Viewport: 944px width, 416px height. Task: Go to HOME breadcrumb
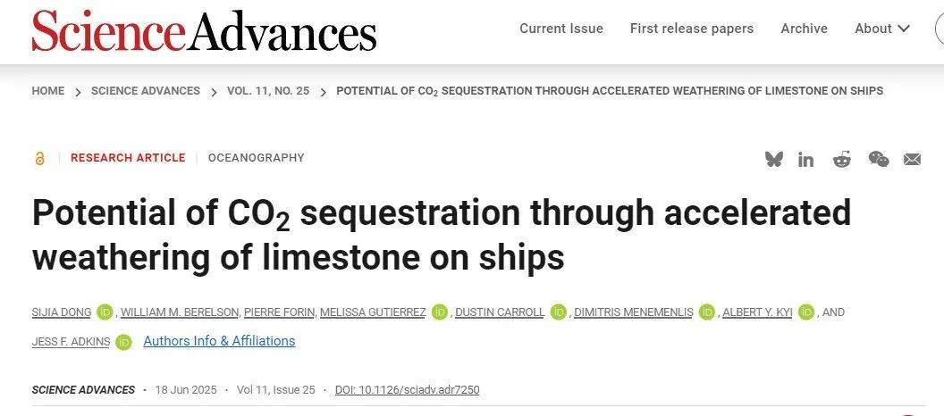click(x=48, y=91)
